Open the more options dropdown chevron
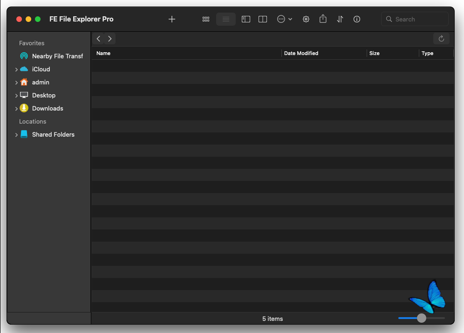 (289, 19)
